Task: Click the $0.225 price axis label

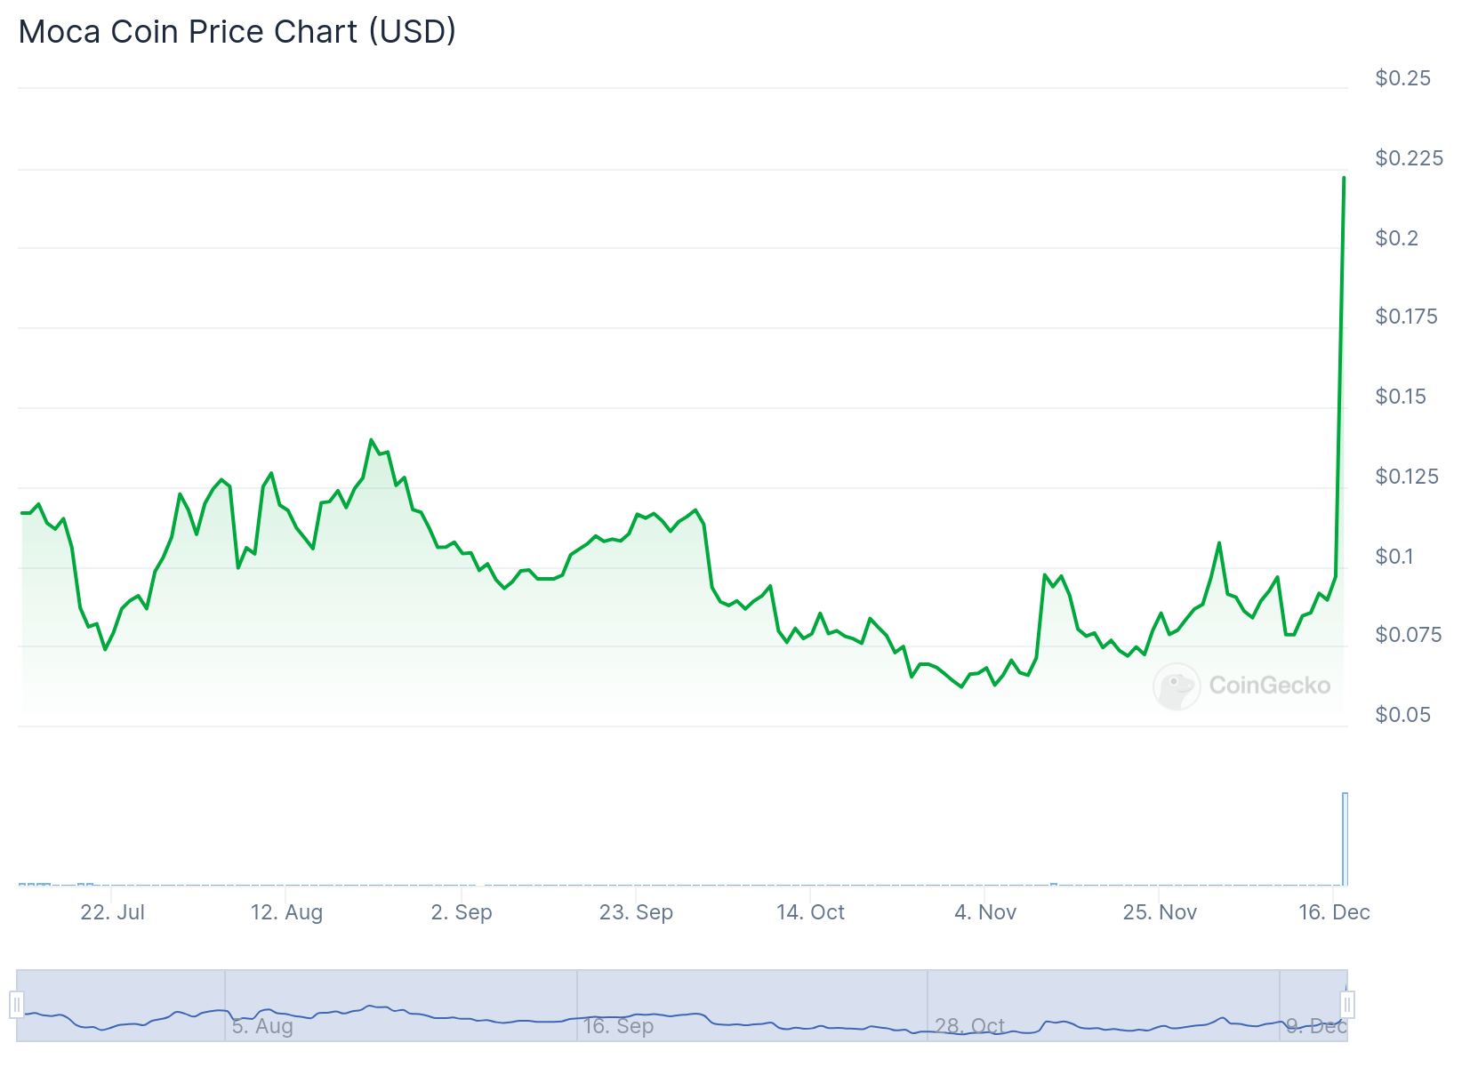Action: click(1409, 158)
